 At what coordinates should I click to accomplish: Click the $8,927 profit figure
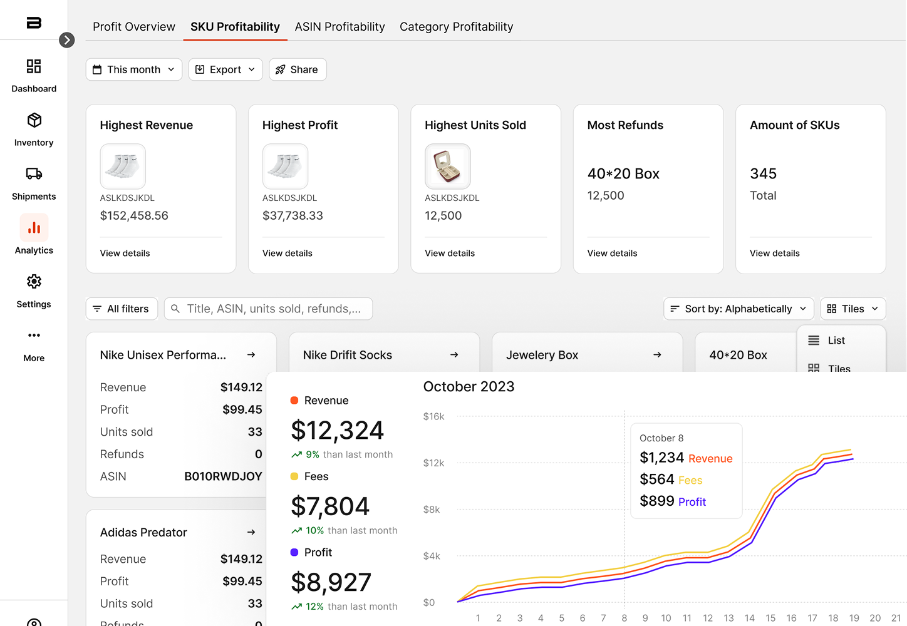(x=331, y=582)
